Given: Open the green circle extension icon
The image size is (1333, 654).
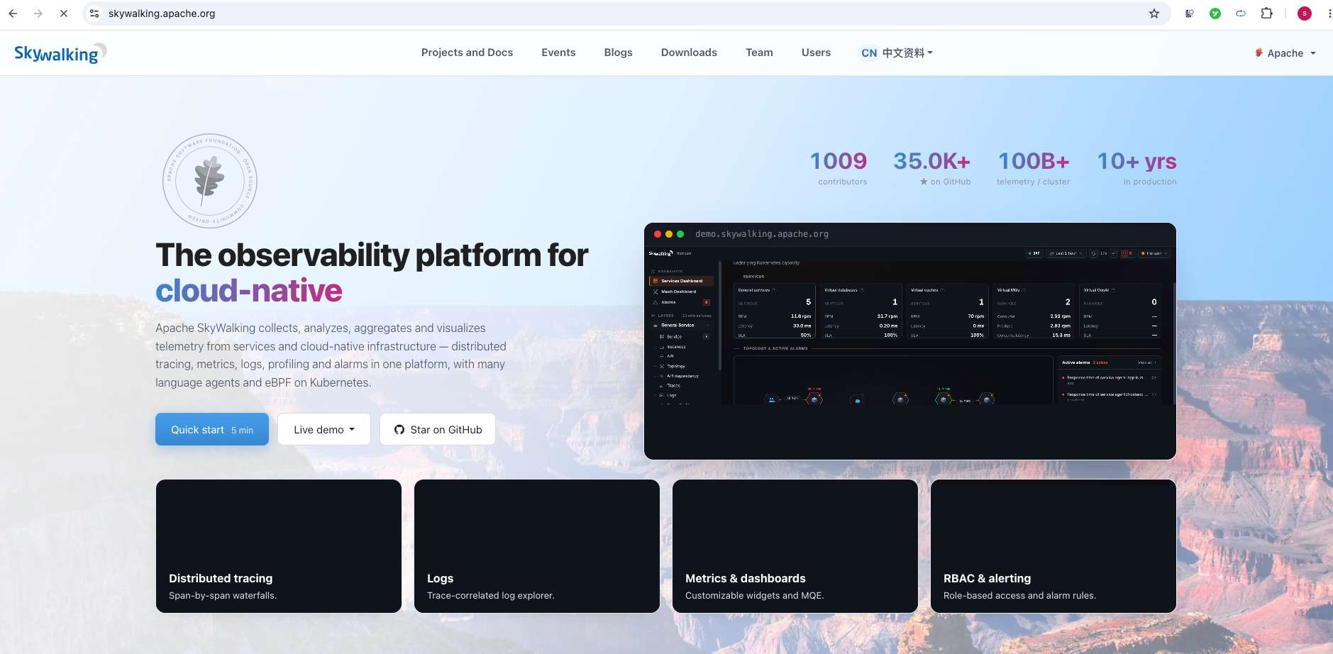Looking at the screenshot, I should pyautogui.click(x=1215, y=13).
